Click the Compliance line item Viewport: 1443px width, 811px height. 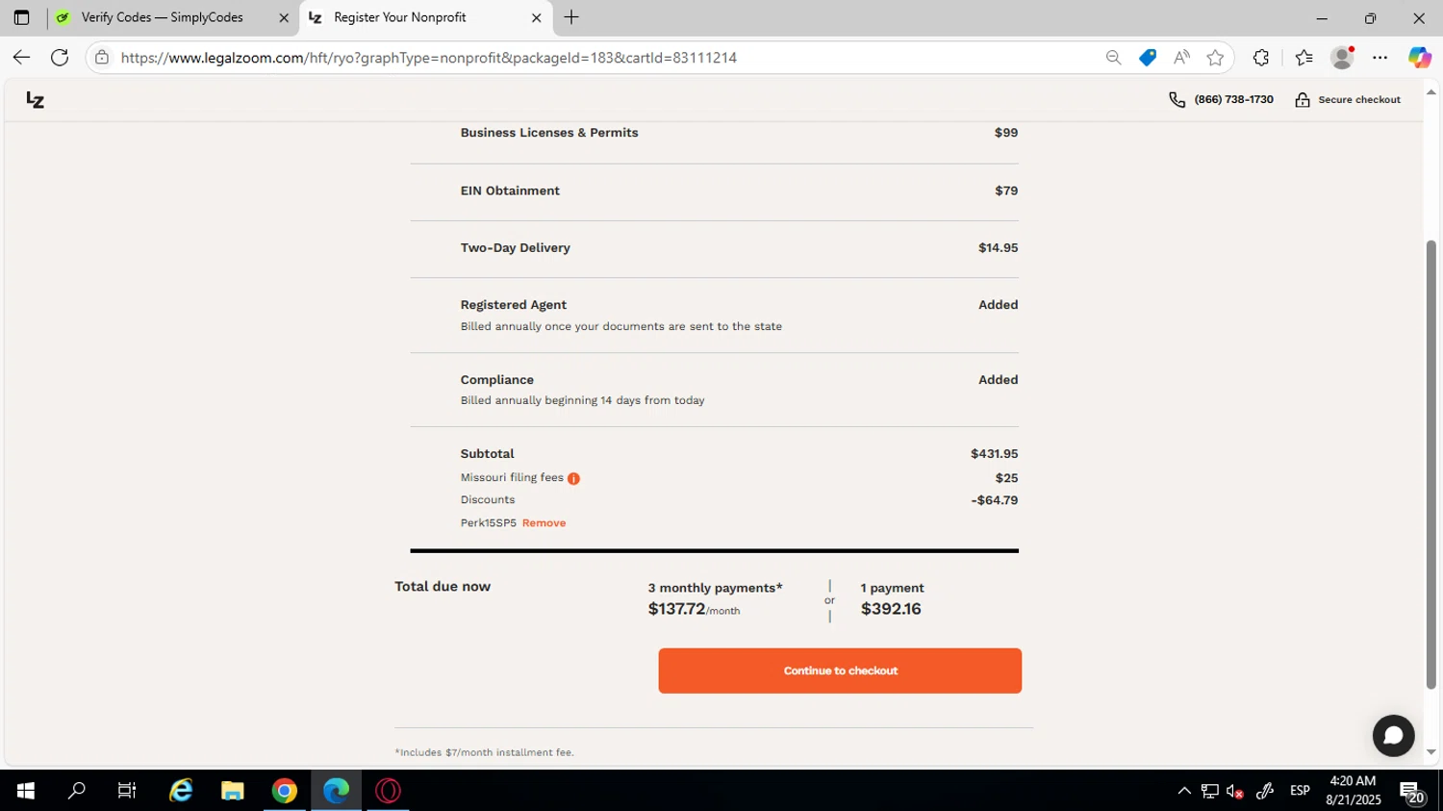496,380
